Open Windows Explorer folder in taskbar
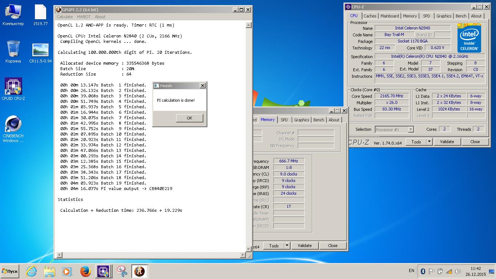This screenshot has height=279, width=496. pos(49,271)
